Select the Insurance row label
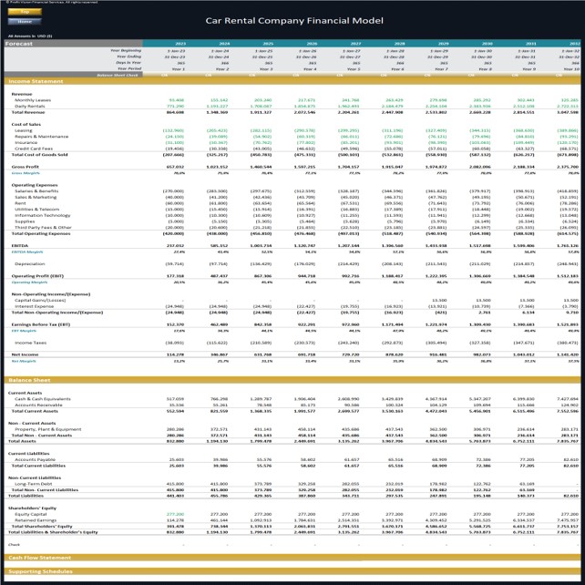This screenshot has width=585, height=585. click(26, 142)
